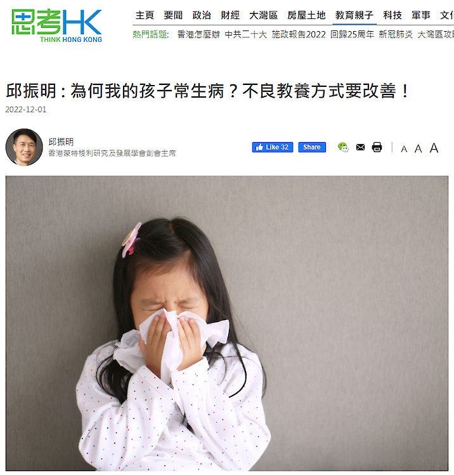
Task: Like the article on Facebook
Action: tap(273, 147)
